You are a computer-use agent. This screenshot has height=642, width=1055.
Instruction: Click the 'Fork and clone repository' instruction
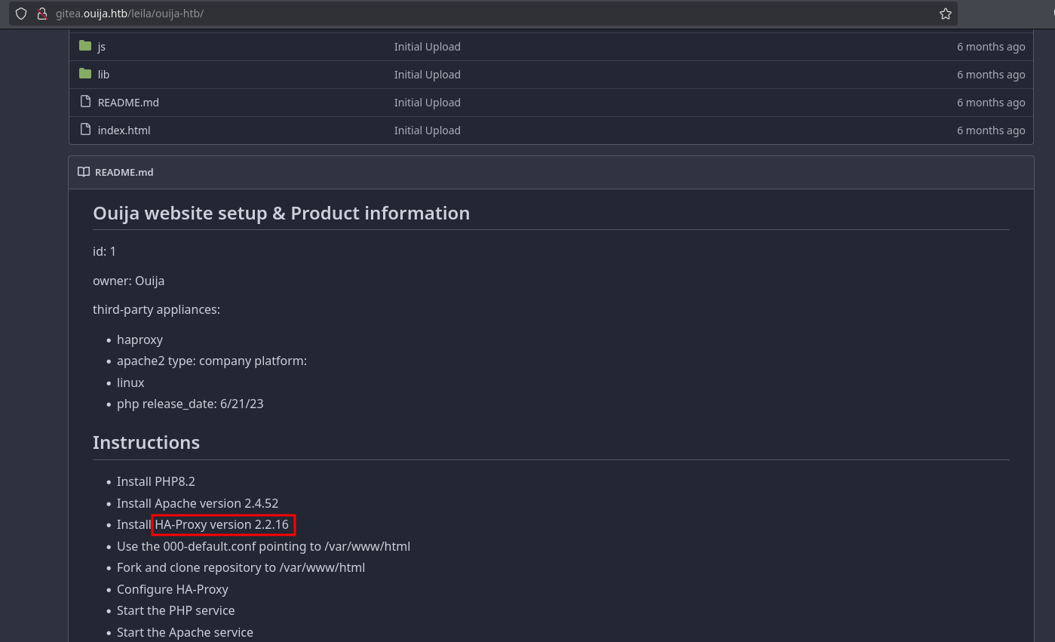click(241, 567)
